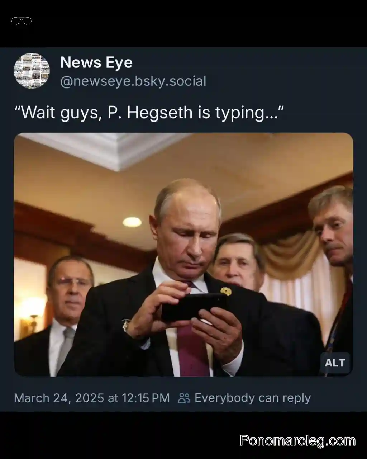
Task: Tap the bottom-right corner watermark text
Action: point(299,440)
